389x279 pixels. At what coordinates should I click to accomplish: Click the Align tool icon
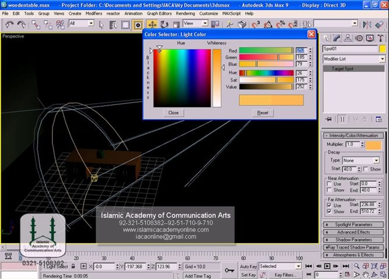coord(379,24)
